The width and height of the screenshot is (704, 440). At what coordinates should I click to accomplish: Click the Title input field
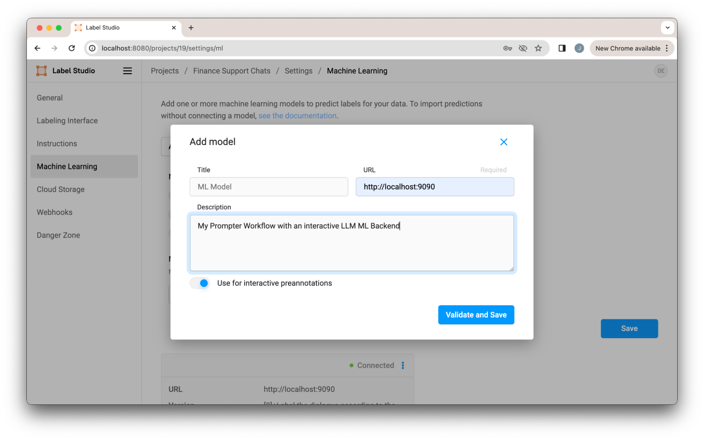(x=269, y=187)
